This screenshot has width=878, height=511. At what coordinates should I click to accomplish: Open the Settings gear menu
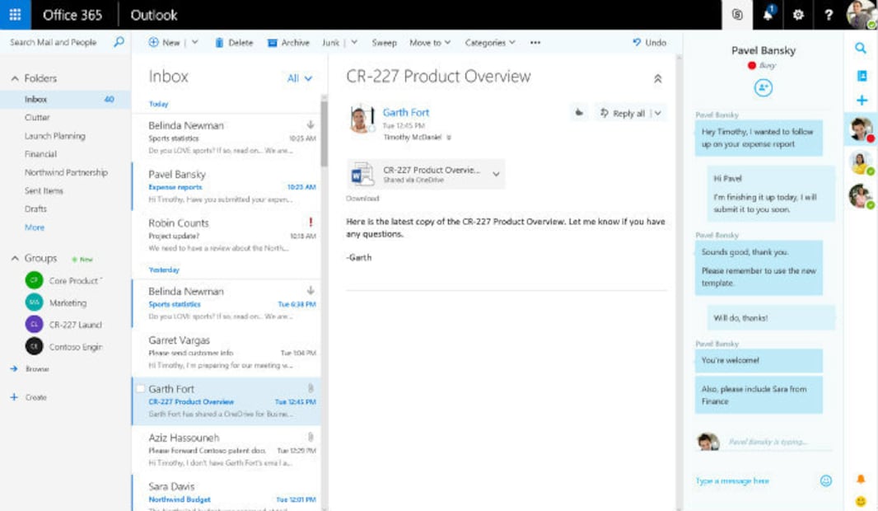pyautogui.click(x=798, y=15)
